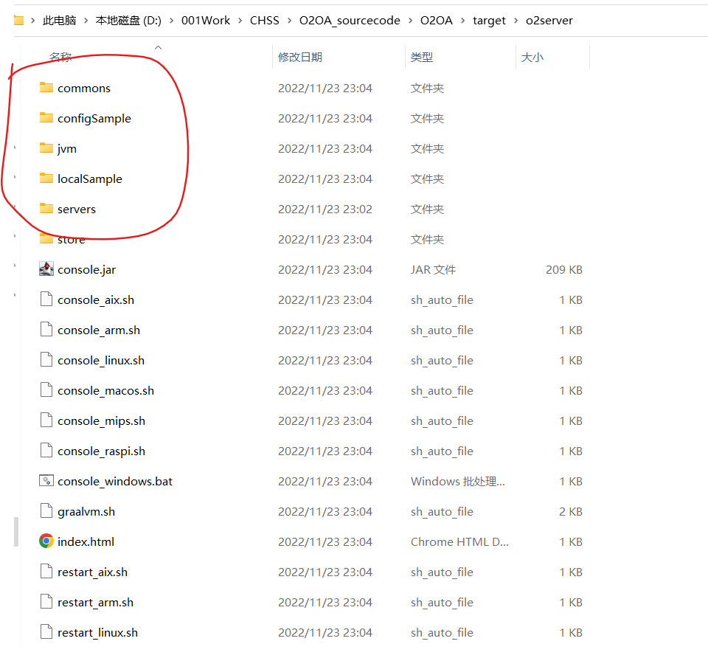Select index.html file name
Screen dimensions: 708x658
pos(86,541)
